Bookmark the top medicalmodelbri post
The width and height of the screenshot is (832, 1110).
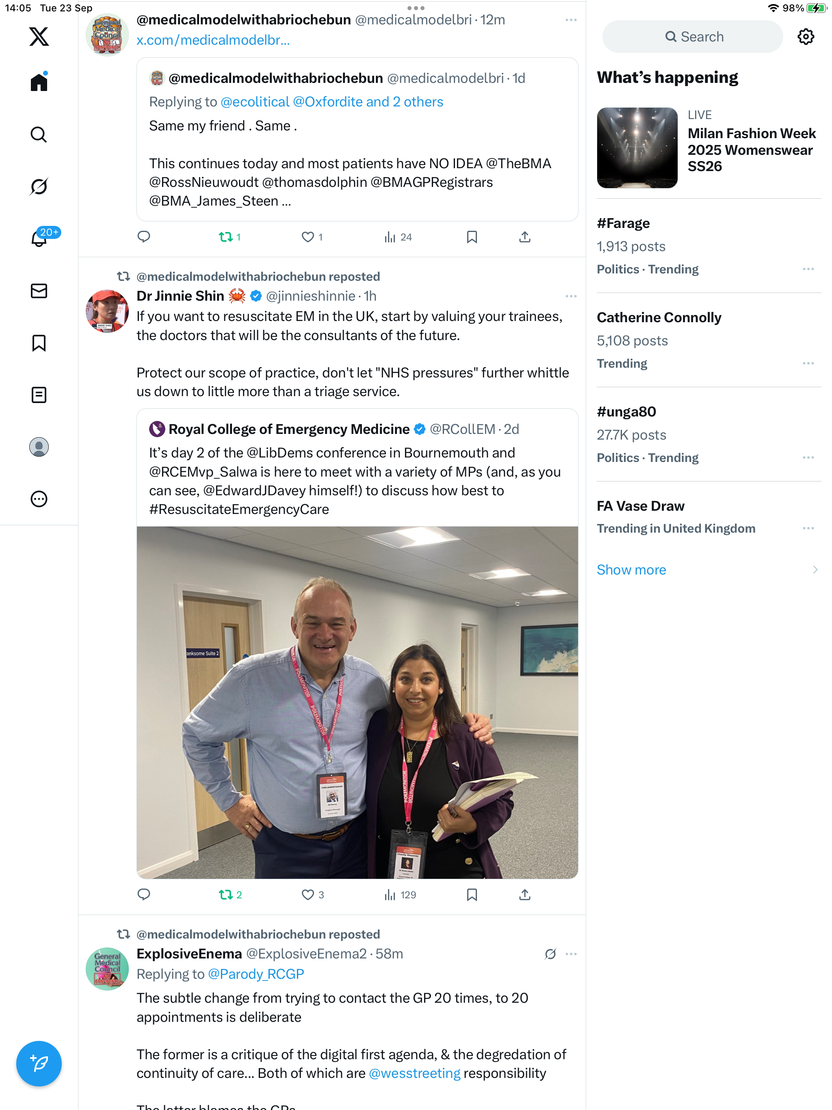coord(472,237)
